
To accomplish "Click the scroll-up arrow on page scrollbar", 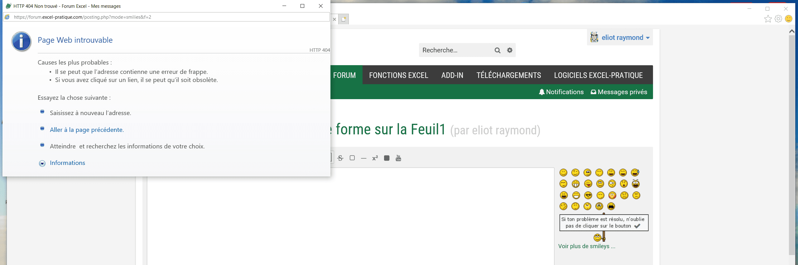I will [792, 31].
